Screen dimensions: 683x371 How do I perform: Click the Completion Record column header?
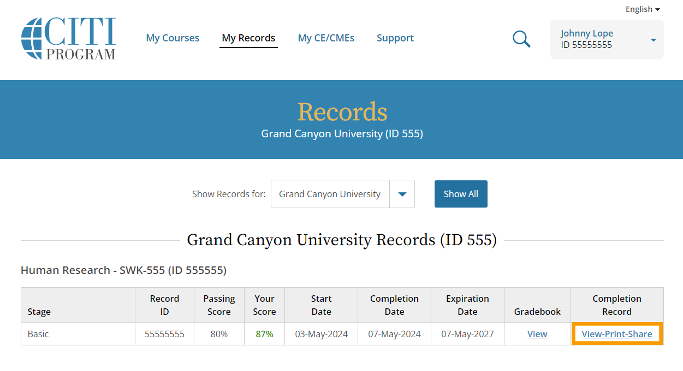pos(617,305)
